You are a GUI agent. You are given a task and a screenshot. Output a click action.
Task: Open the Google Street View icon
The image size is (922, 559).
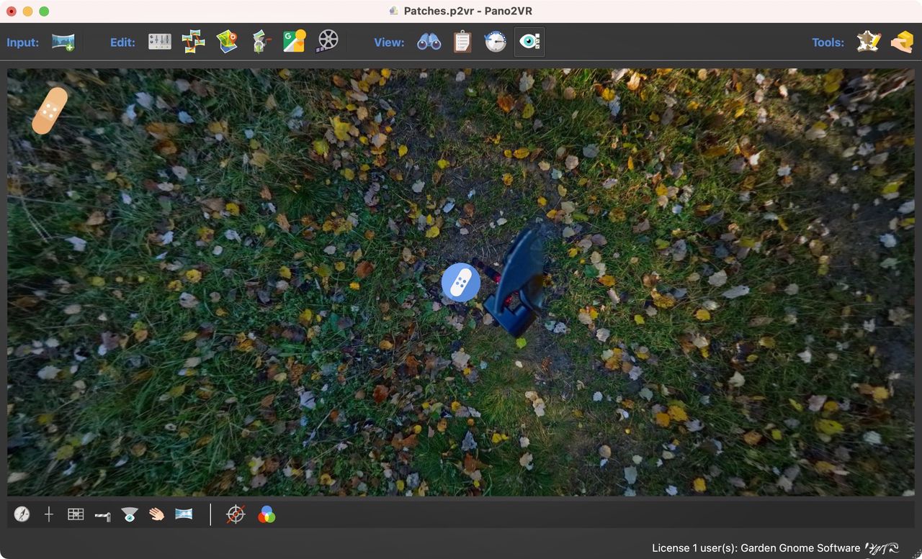click(x=294, y=42)
